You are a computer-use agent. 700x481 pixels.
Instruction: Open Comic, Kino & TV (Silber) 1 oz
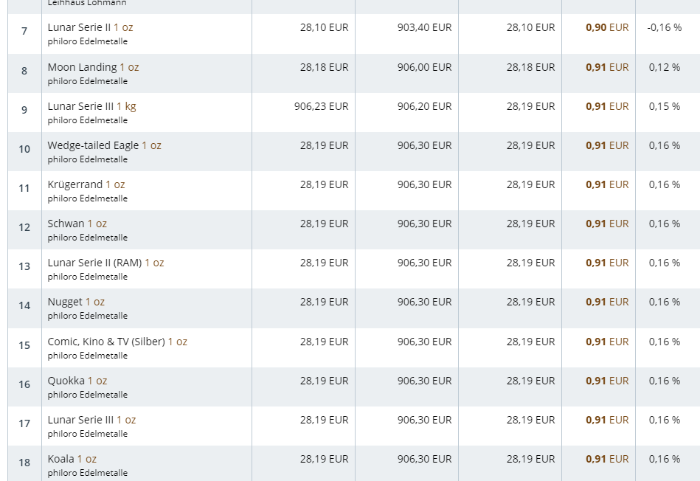point(117,342)
